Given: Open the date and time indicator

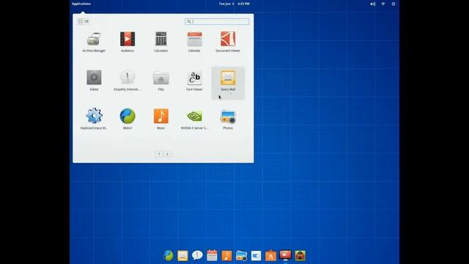Looking at the screenshot, I should 234,4.
